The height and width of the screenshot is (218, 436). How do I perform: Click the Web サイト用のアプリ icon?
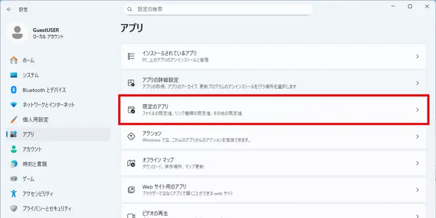pos(131,189)
